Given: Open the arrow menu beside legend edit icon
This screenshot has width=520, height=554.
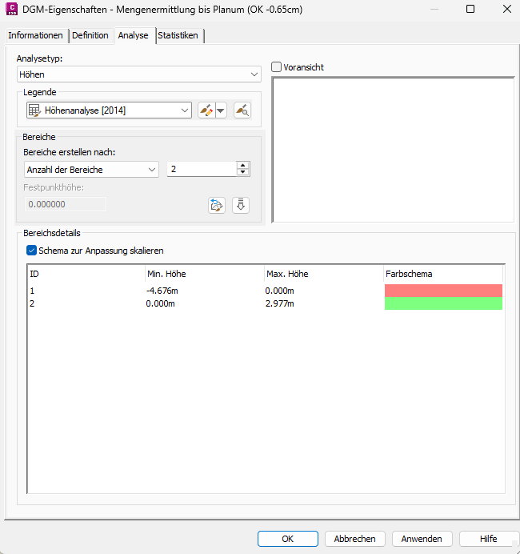Looking at the screenshot, I should 221,110.
